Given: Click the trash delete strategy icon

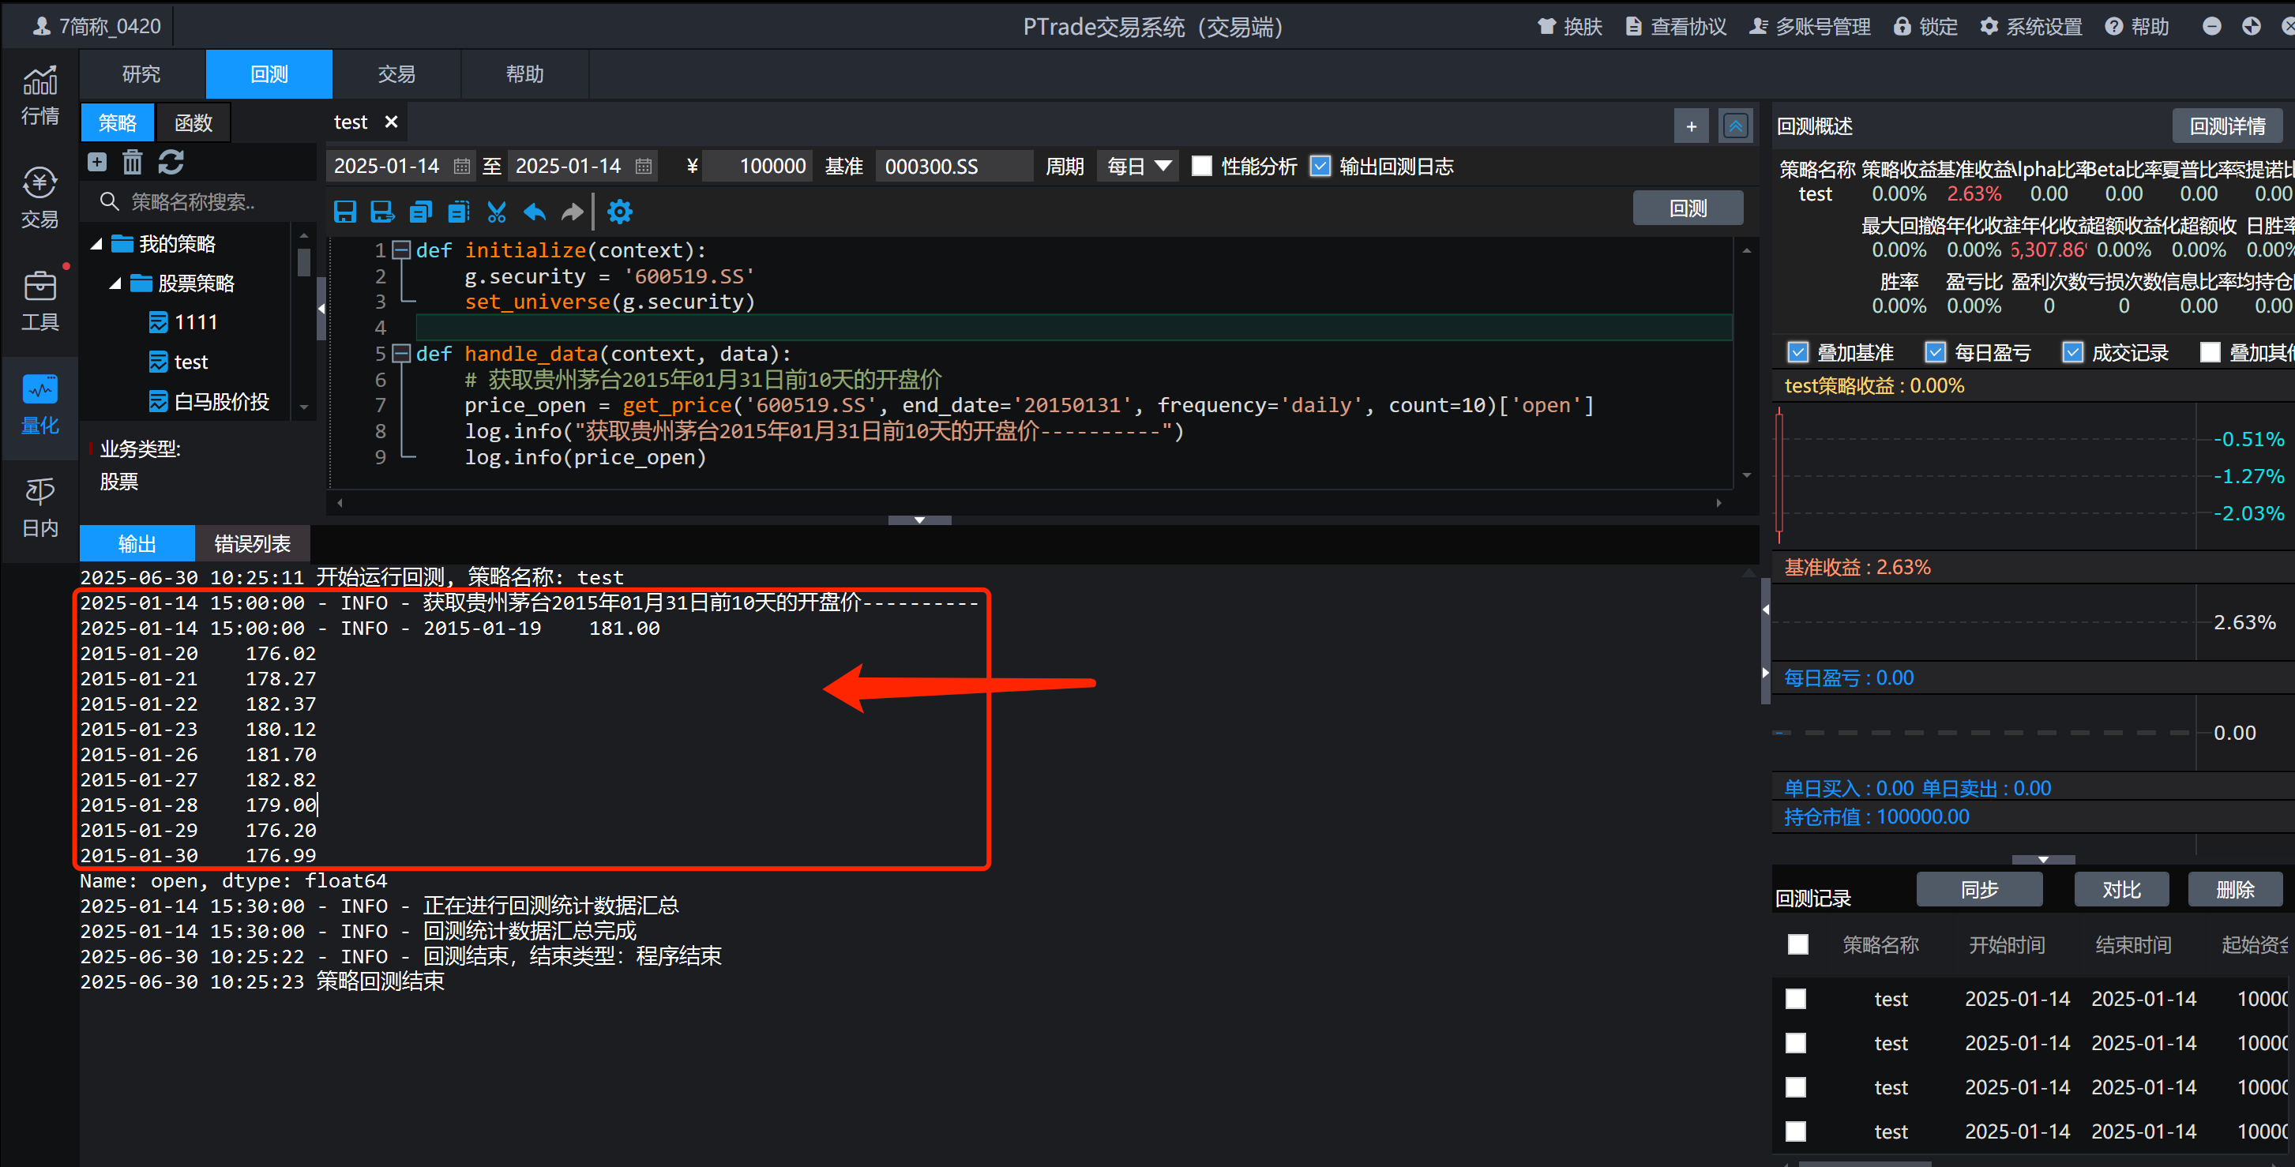Looking at the screenshot, I should (x=133, y=162).
